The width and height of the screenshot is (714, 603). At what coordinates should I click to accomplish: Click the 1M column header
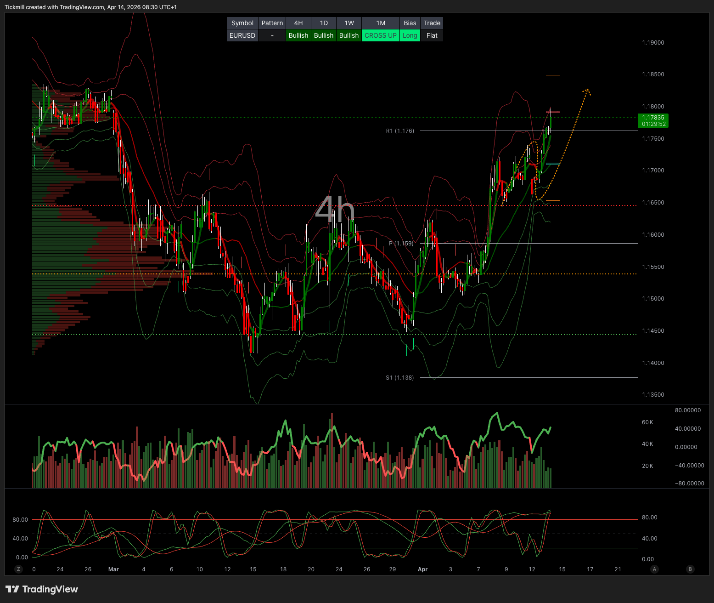[x=381, y=23]
